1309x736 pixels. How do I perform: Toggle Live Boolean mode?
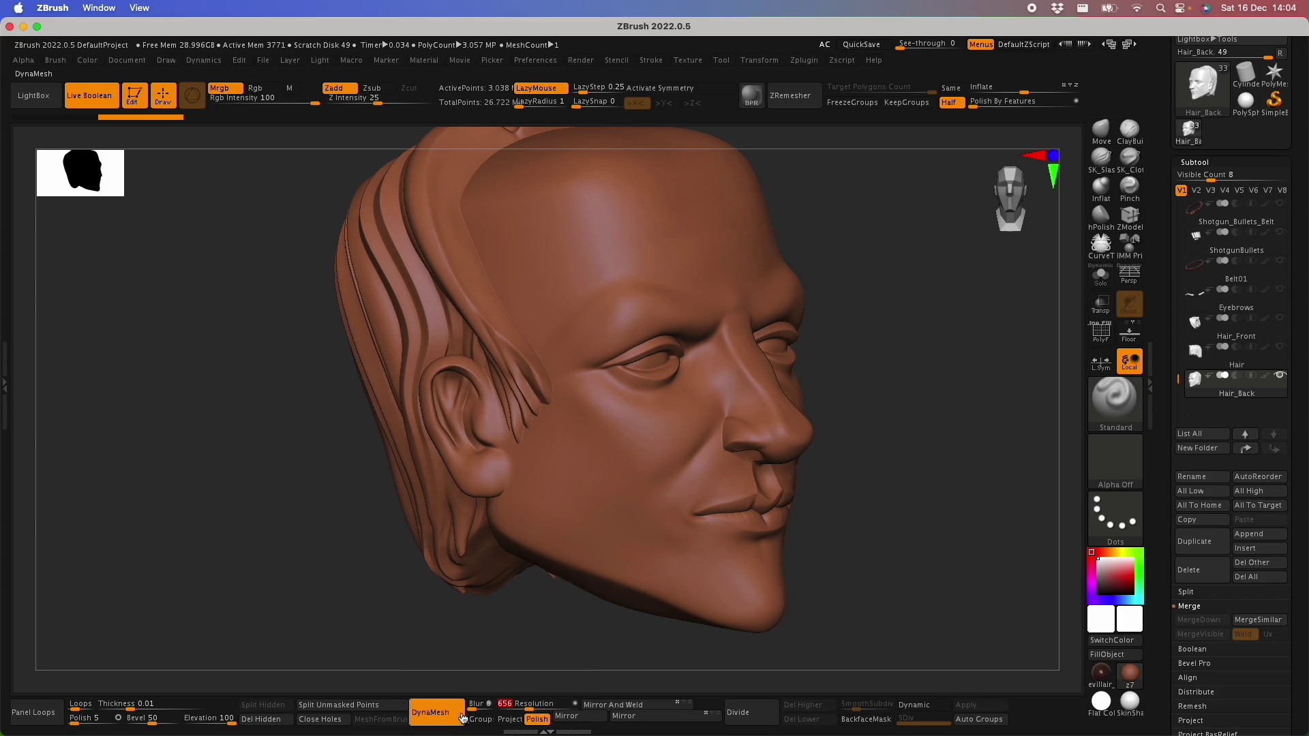pyautogui.click(x=91, y=95)
